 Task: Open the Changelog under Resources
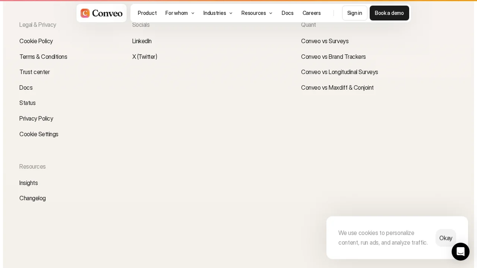(x=32, y=198)
